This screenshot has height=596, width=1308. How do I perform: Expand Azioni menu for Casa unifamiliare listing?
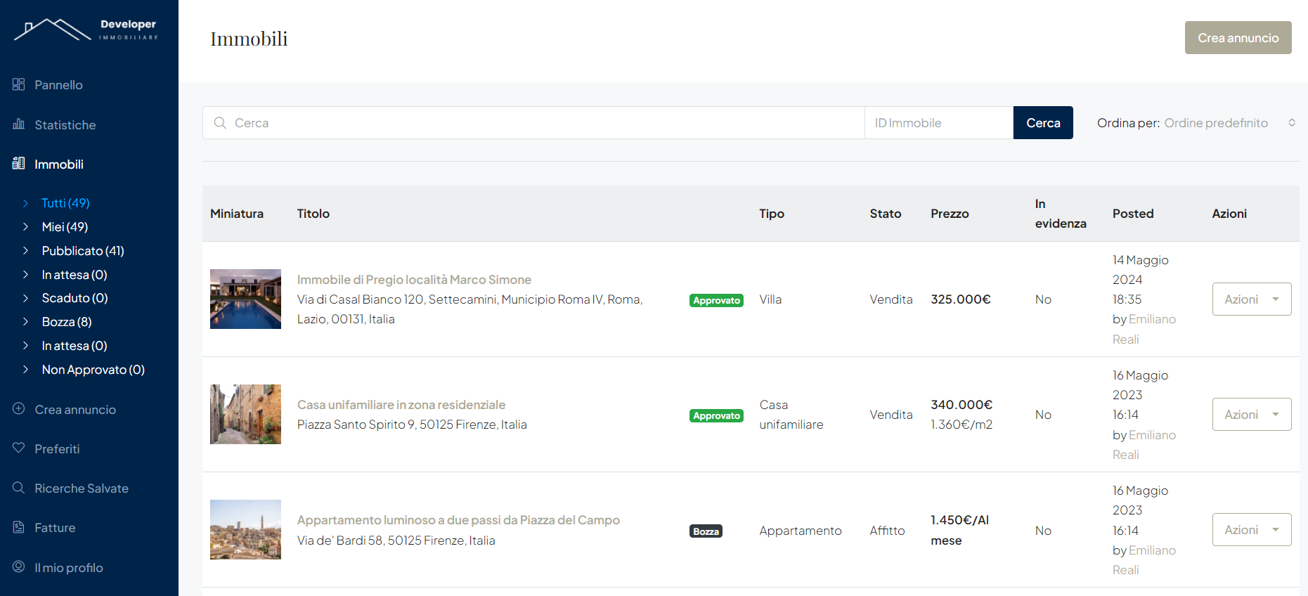pyautogui.click(x=1251, y=415)
